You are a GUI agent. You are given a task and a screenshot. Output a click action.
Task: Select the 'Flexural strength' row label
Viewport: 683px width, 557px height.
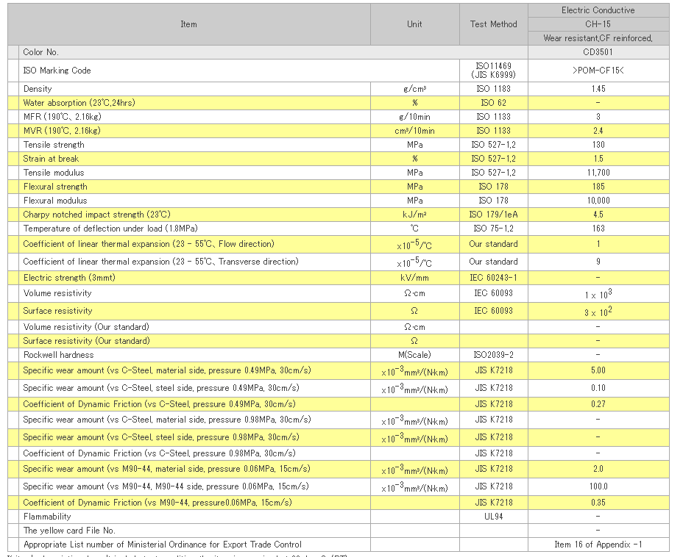click(x=55, y=187)
